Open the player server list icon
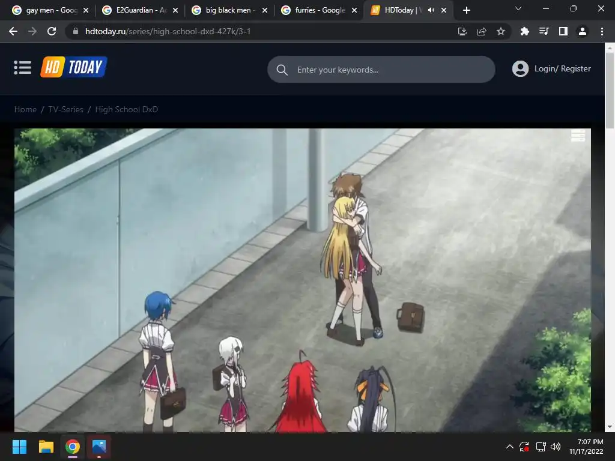 [x=578, y=136]
